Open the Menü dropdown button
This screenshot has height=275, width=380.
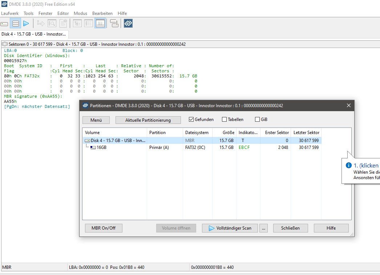coord(96,120)
